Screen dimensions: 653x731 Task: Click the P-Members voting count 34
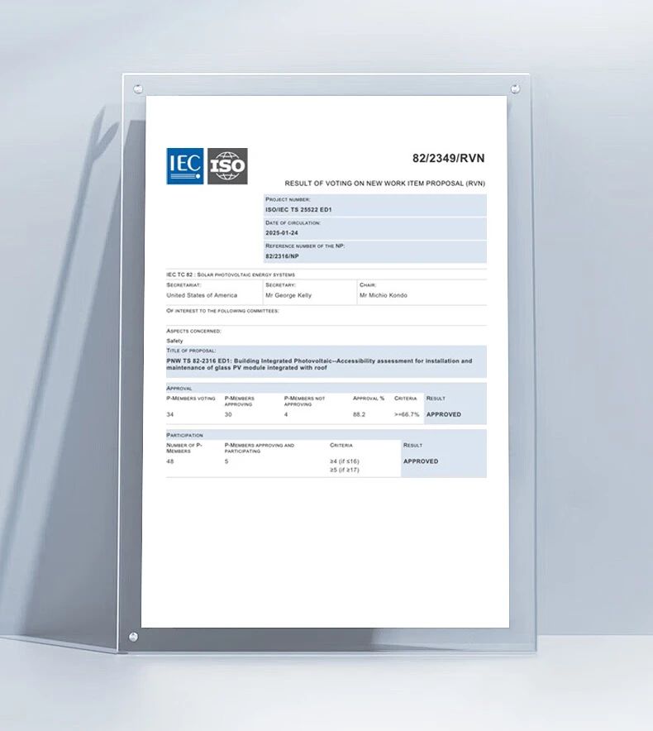pyautogui.click(x=170, y=414)
